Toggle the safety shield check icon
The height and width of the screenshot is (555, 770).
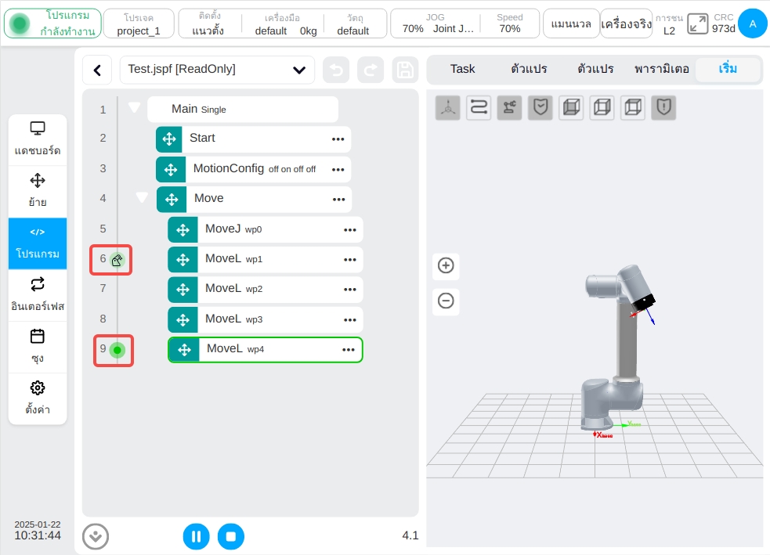click(540, 107)
